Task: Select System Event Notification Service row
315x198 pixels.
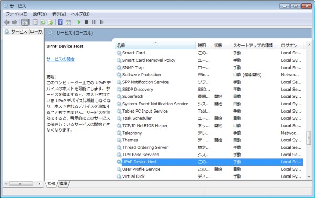Action: pyautogui.click(x=209, y=104)
